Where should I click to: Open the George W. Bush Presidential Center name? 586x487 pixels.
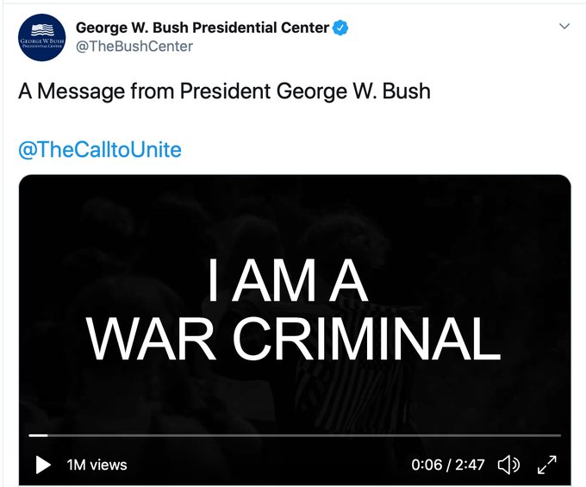tap(203, 28)
